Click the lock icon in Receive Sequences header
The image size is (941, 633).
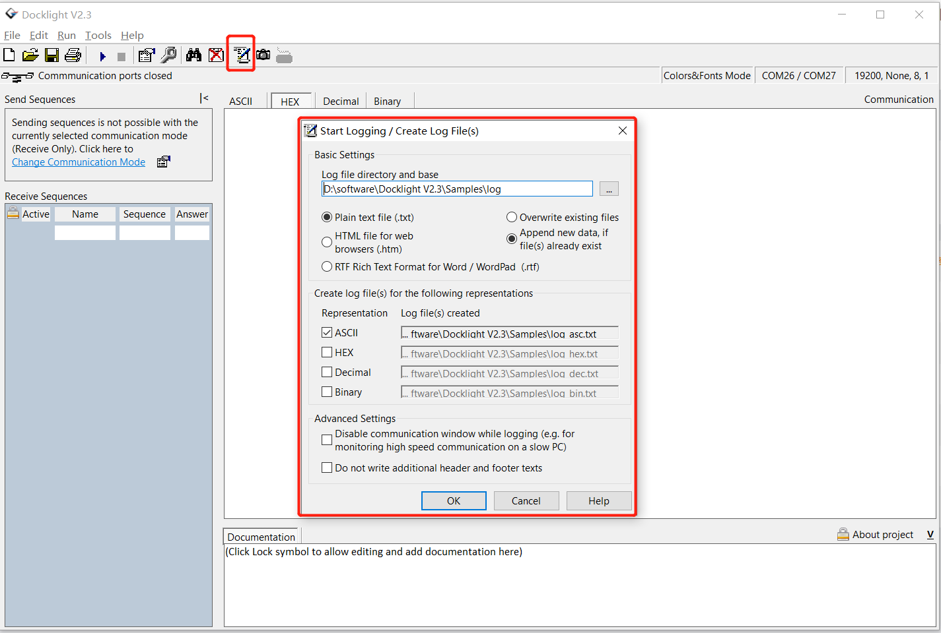pyautogui.click(x=13, y=213)
